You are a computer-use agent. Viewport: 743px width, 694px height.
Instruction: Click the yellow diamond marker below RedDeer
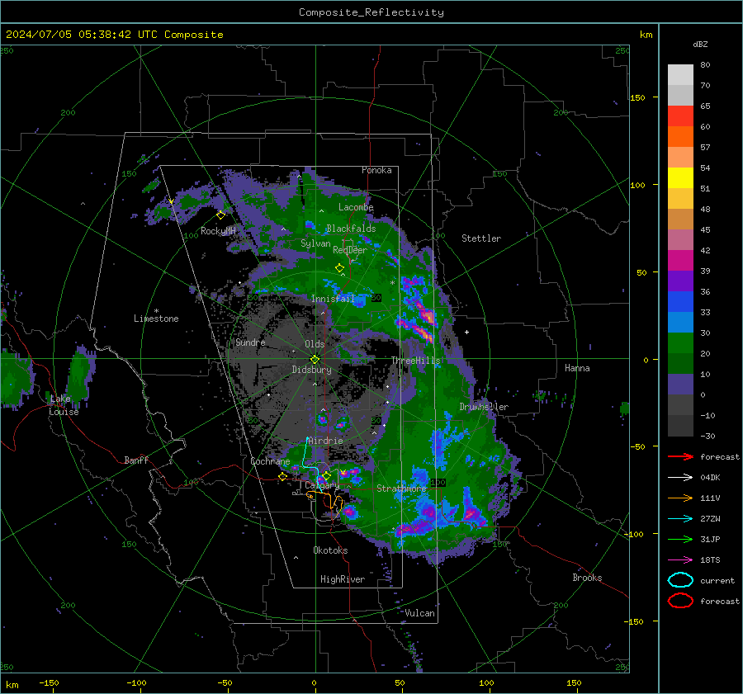339,268
